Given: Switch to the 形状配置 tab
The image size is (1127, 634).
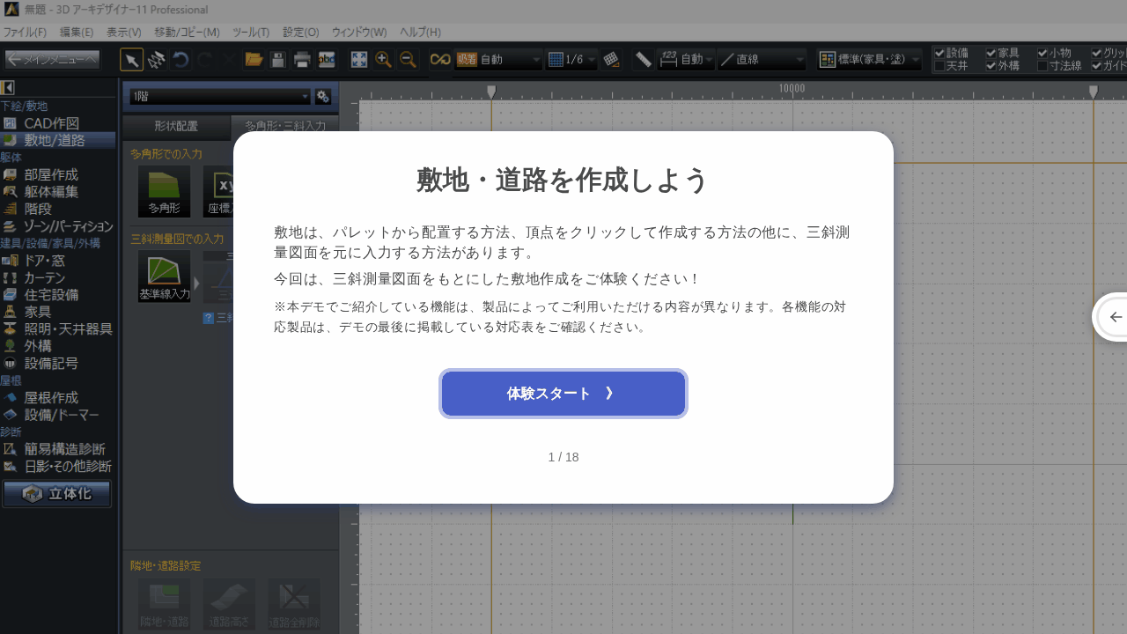Looking at the screenshot, I should (x=176, y=126).
